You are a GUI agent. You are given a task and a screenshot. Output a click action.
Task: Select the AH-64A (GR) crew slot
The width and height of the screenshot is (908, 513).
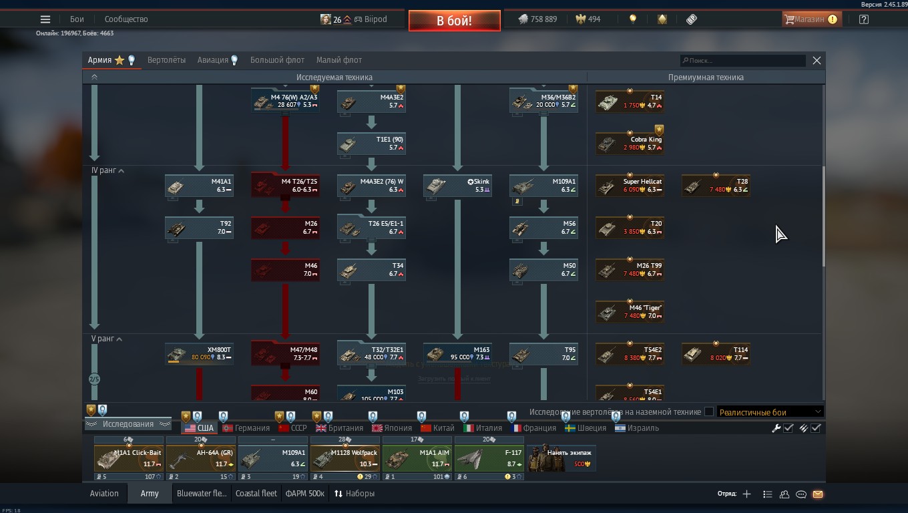[x=201, y=458]
